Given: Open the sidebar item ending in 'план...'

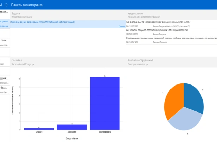Looking at the screenshot, I should click(5, 40).
